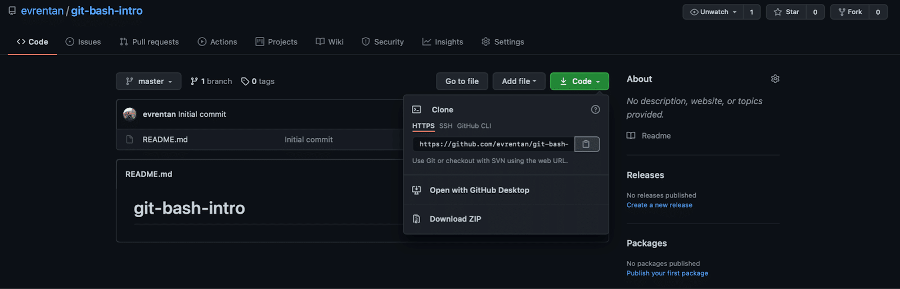Screen dimensions: 900x289
Task: Copy the clone URL with clipboard icon
Action: [x=587, y=144]
